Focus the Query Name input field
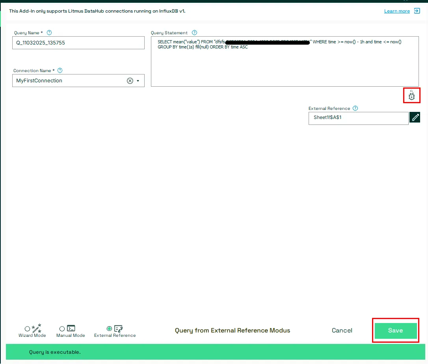This screenshot has width=428, height=364. (78, 43)
